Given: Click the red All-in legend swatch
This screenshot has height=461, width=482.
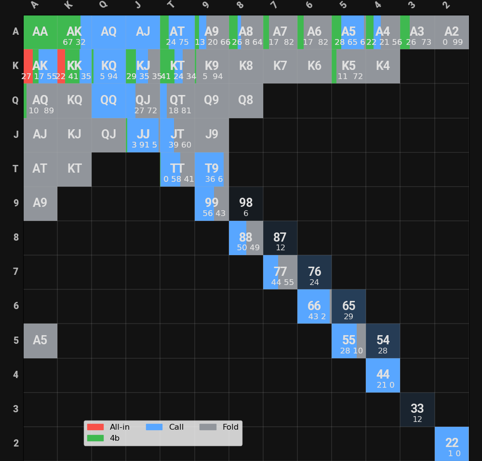Looking at the screenshot, I should (95, 427).
